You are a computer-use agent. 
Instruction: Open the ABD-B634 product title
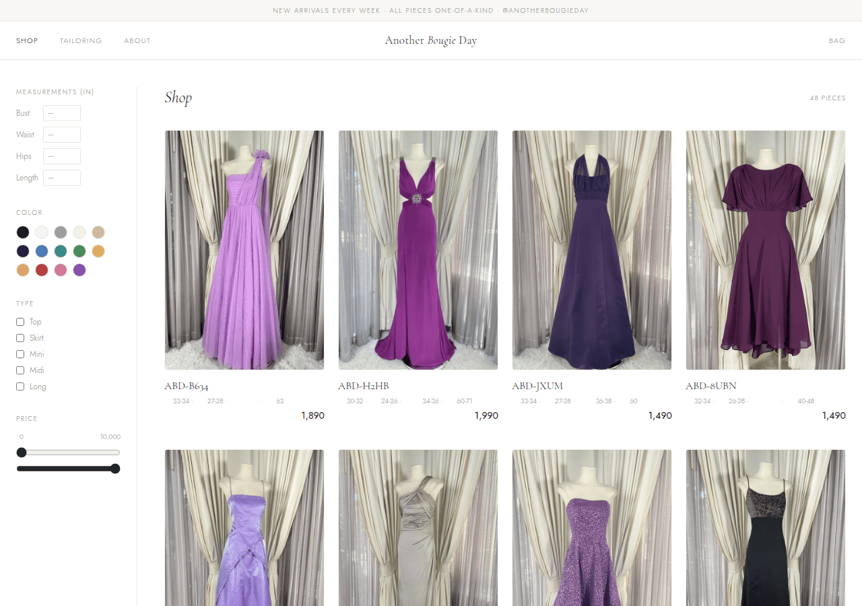(187, 386)
